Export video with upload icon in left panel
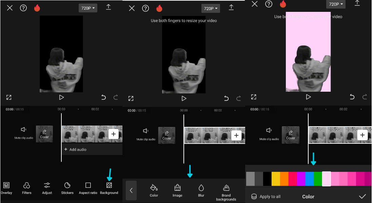The width and height of the screenshot is (373, 203). [x=109, y=7]
